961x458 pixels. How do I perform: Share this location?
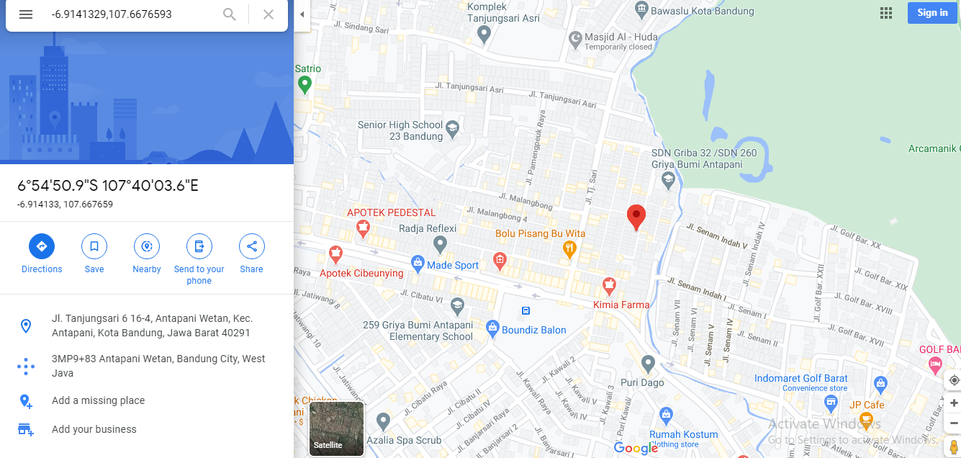[x=252, y=253]
